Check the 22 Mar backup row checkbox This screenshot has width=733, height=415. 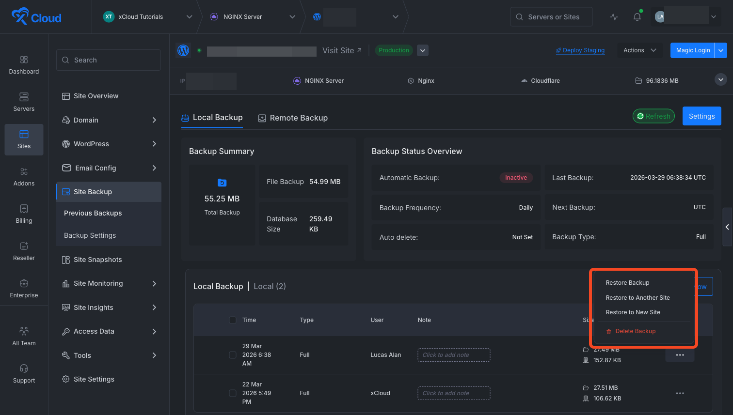(x=232, y=393)
